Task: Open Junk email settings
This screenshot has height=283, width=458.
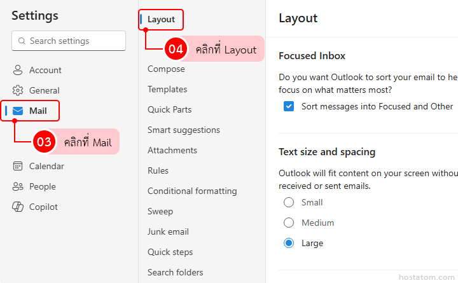Action: click(x=168, y=231)
